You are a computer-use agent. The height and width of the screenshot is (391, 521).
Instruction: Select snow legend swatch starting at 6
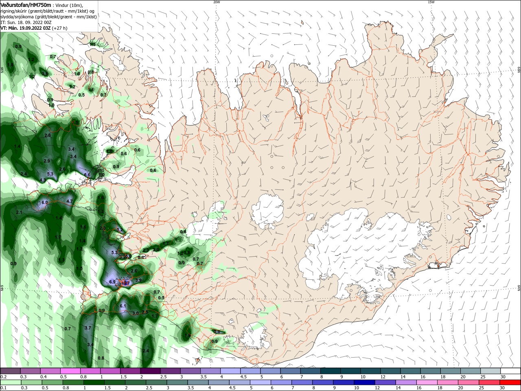coord(290,371)
